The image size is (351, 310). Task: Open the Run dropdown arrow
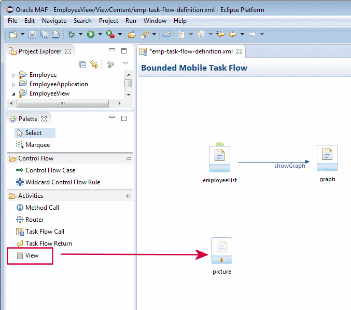point(100,34)
